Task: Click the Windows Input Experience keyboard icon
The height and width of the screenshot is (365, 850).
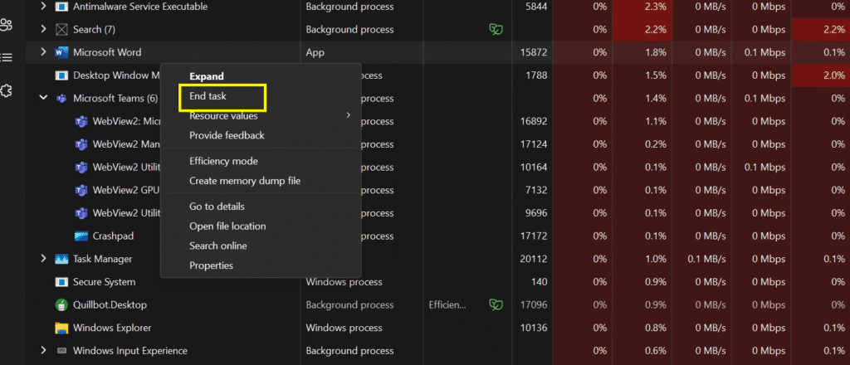Action: tap(61, 351)
